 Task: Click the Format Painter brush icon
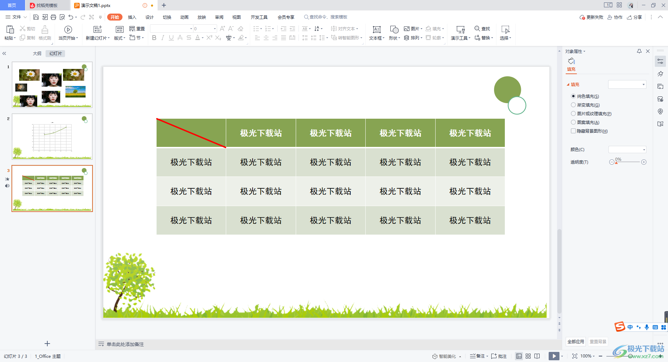coord(45,30)
